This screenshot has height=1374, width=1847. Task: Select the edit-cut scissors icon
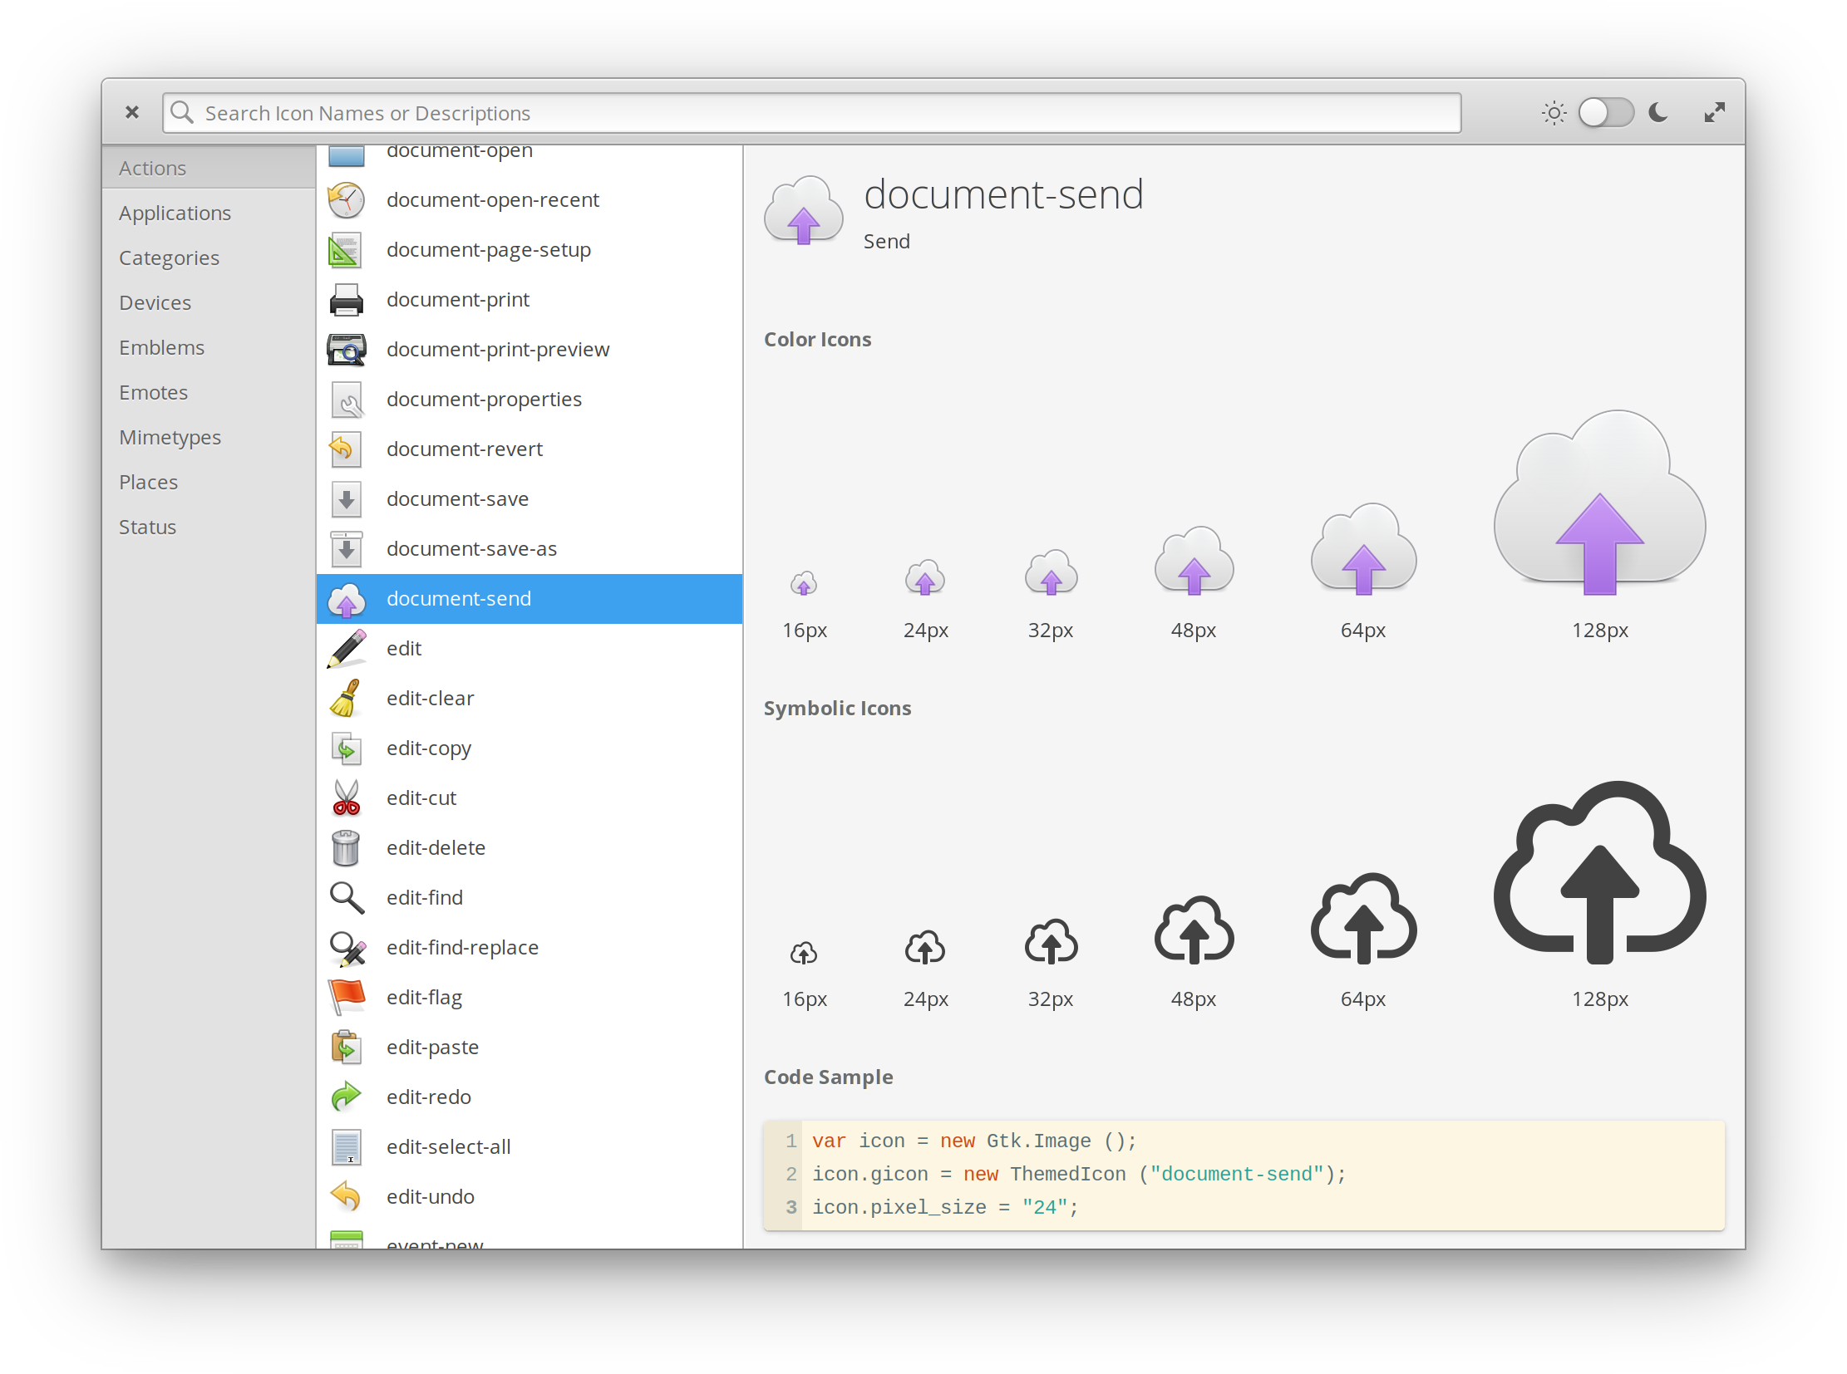[347, 797]
